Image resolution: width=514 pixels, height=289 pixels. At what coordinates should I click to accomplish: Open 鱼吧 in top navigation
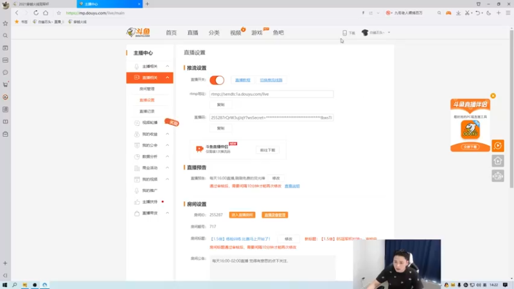278,33
